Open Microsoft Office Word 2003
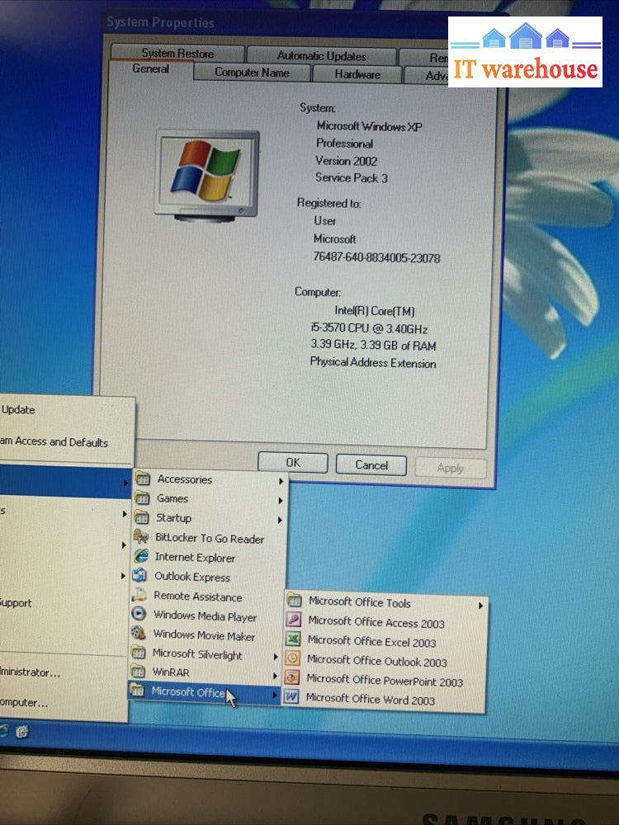 coord(384,700)
